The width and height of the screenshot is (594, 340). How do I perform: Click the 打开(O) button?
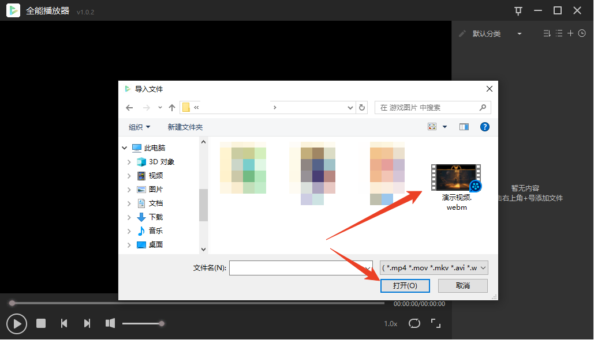click(404, 286)
